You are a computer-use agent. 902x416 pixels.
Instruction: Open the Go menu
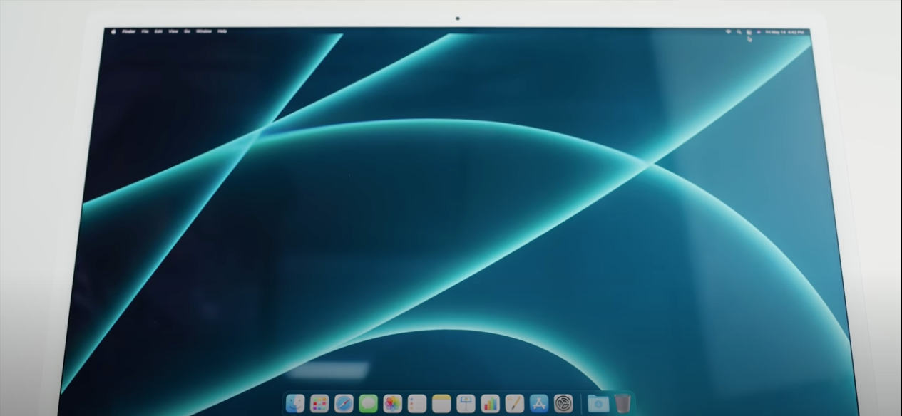coord(187,31)
